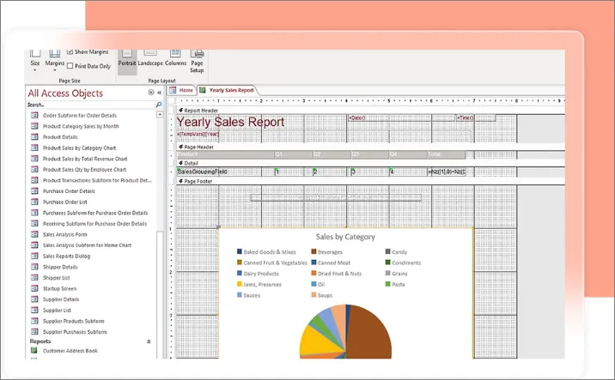Click the navigation pane scroll up arrow
Screen dimensions: 615x380
click(x=160, y=114)
